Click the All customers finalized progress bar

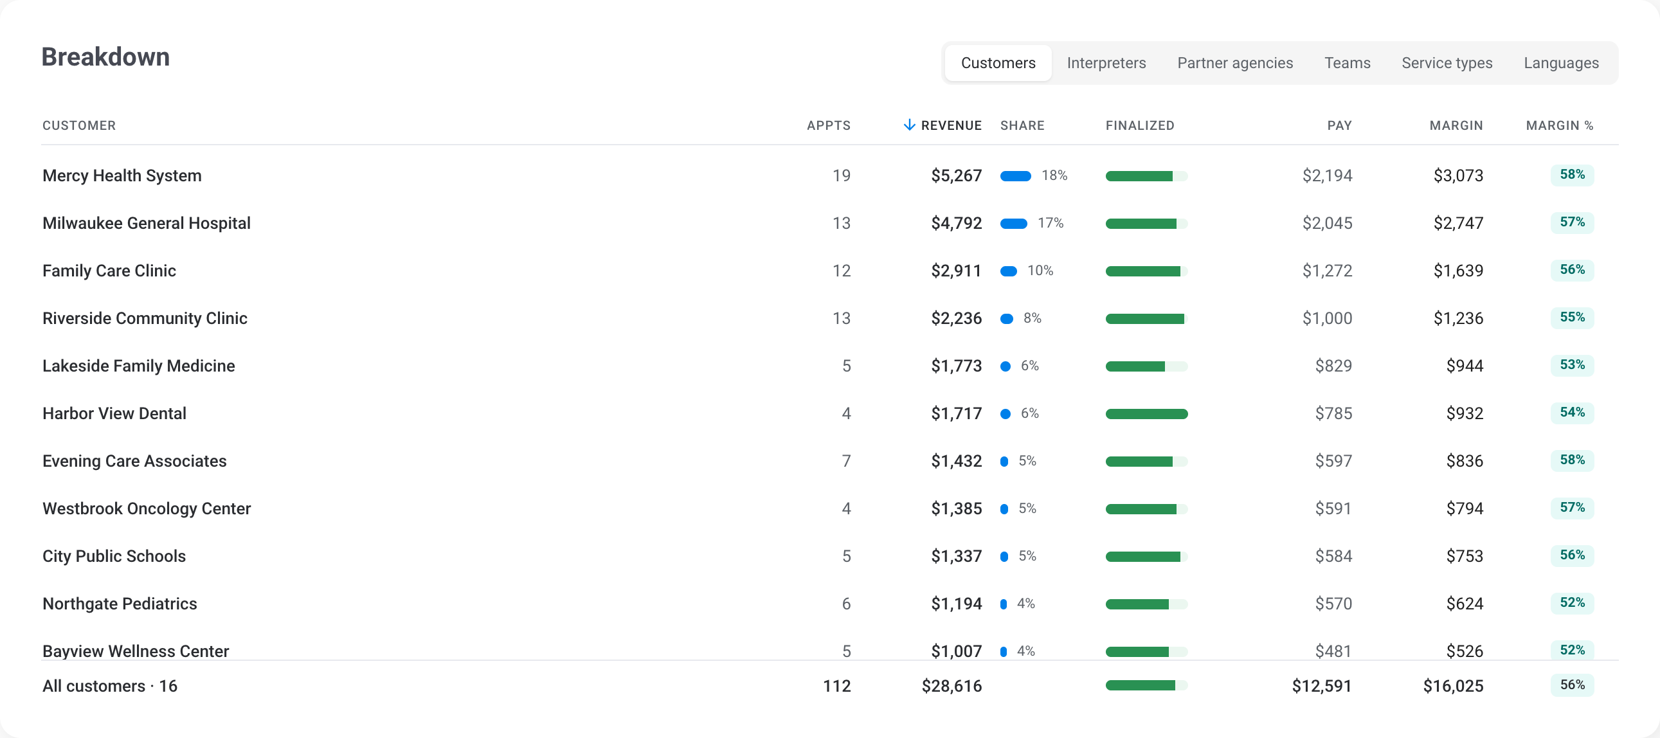point(1146,685)
